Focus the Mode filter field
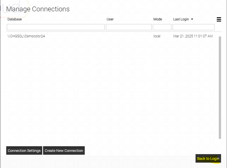 pyautogui.click(x=162, y=27)
